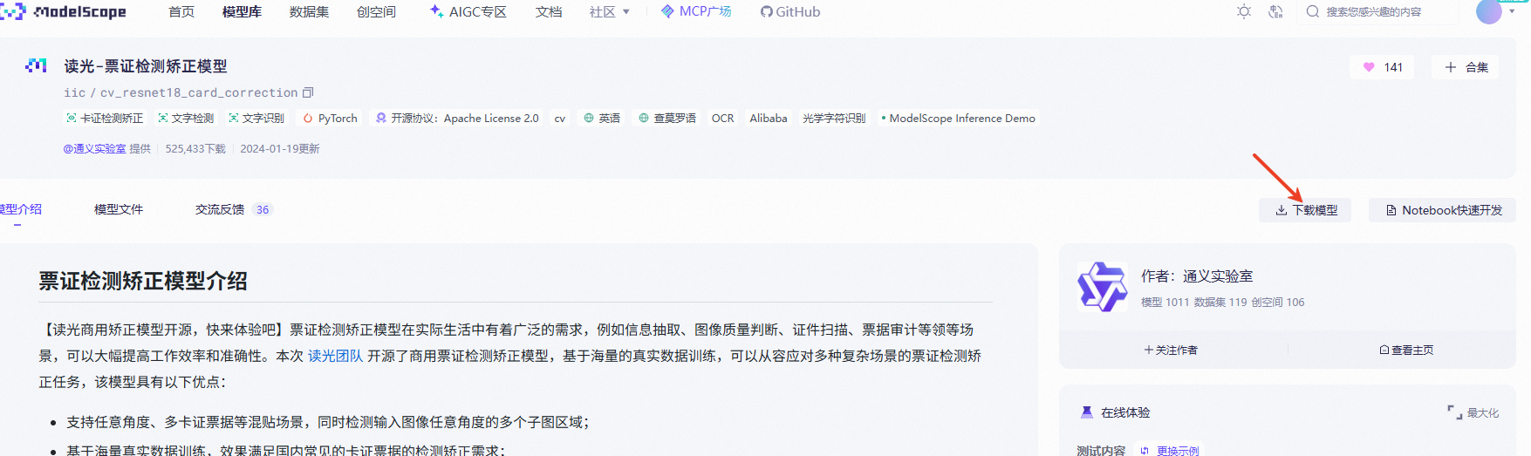The width and height of the screenshot is (1531, 456).
Task: Click heading 票证检测矫正模型介绍
Action: click(x=143, y=281)
